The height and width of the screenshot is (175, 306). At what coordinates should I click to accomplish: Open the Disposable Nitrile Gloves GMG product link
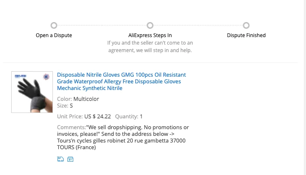pos(121,81)
